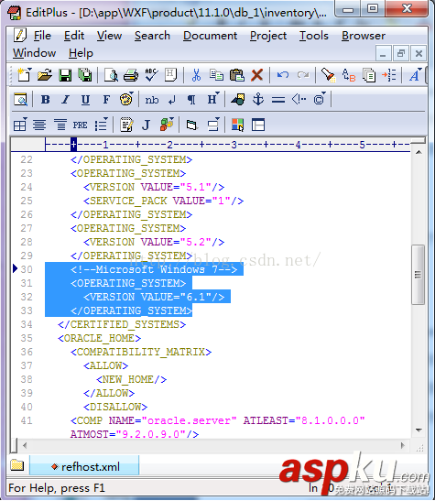Print the document using the printer icon
435x501 pixels.
pyautogui.click(x=131, y=75)
